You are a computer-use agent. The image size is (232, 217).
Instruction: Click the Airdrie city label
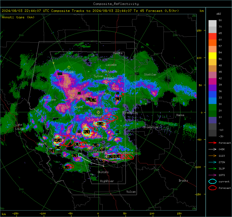(102, 138)
